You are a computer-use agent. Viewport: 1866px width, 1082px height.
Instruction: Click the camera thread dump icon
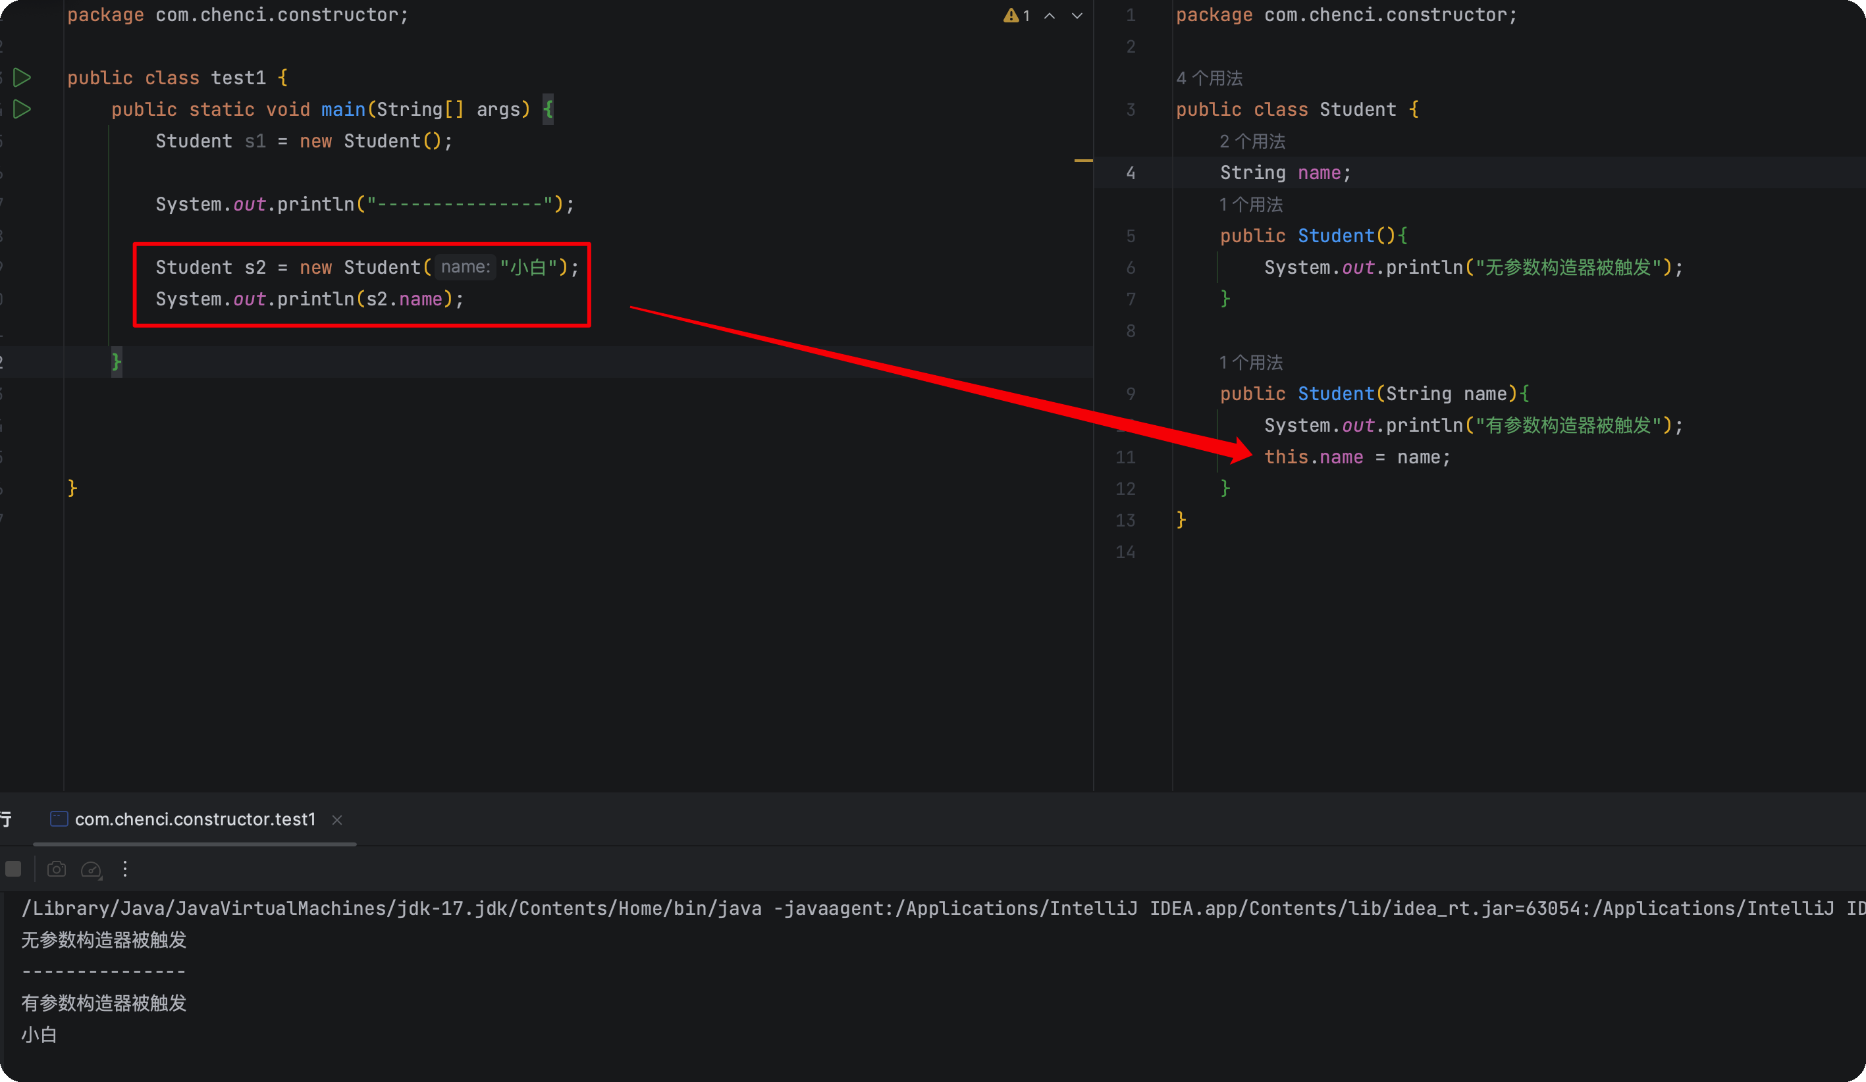[56, 869]
